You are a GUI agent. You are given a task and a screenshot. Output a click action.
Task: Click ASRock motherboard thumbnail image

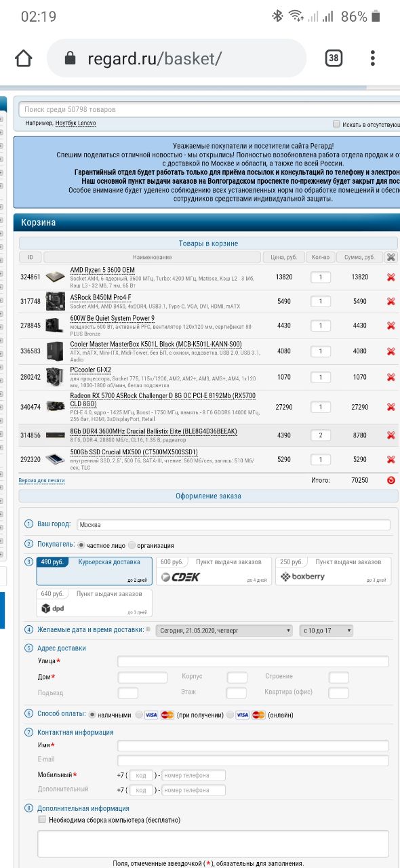tap(56, 301)
